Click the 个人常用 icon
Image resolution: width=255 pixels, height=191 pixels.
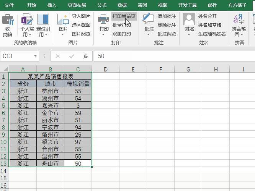click(x=27, y=19)
